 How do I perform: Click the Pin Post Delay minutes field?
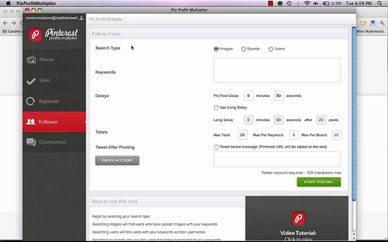(249, 96)
